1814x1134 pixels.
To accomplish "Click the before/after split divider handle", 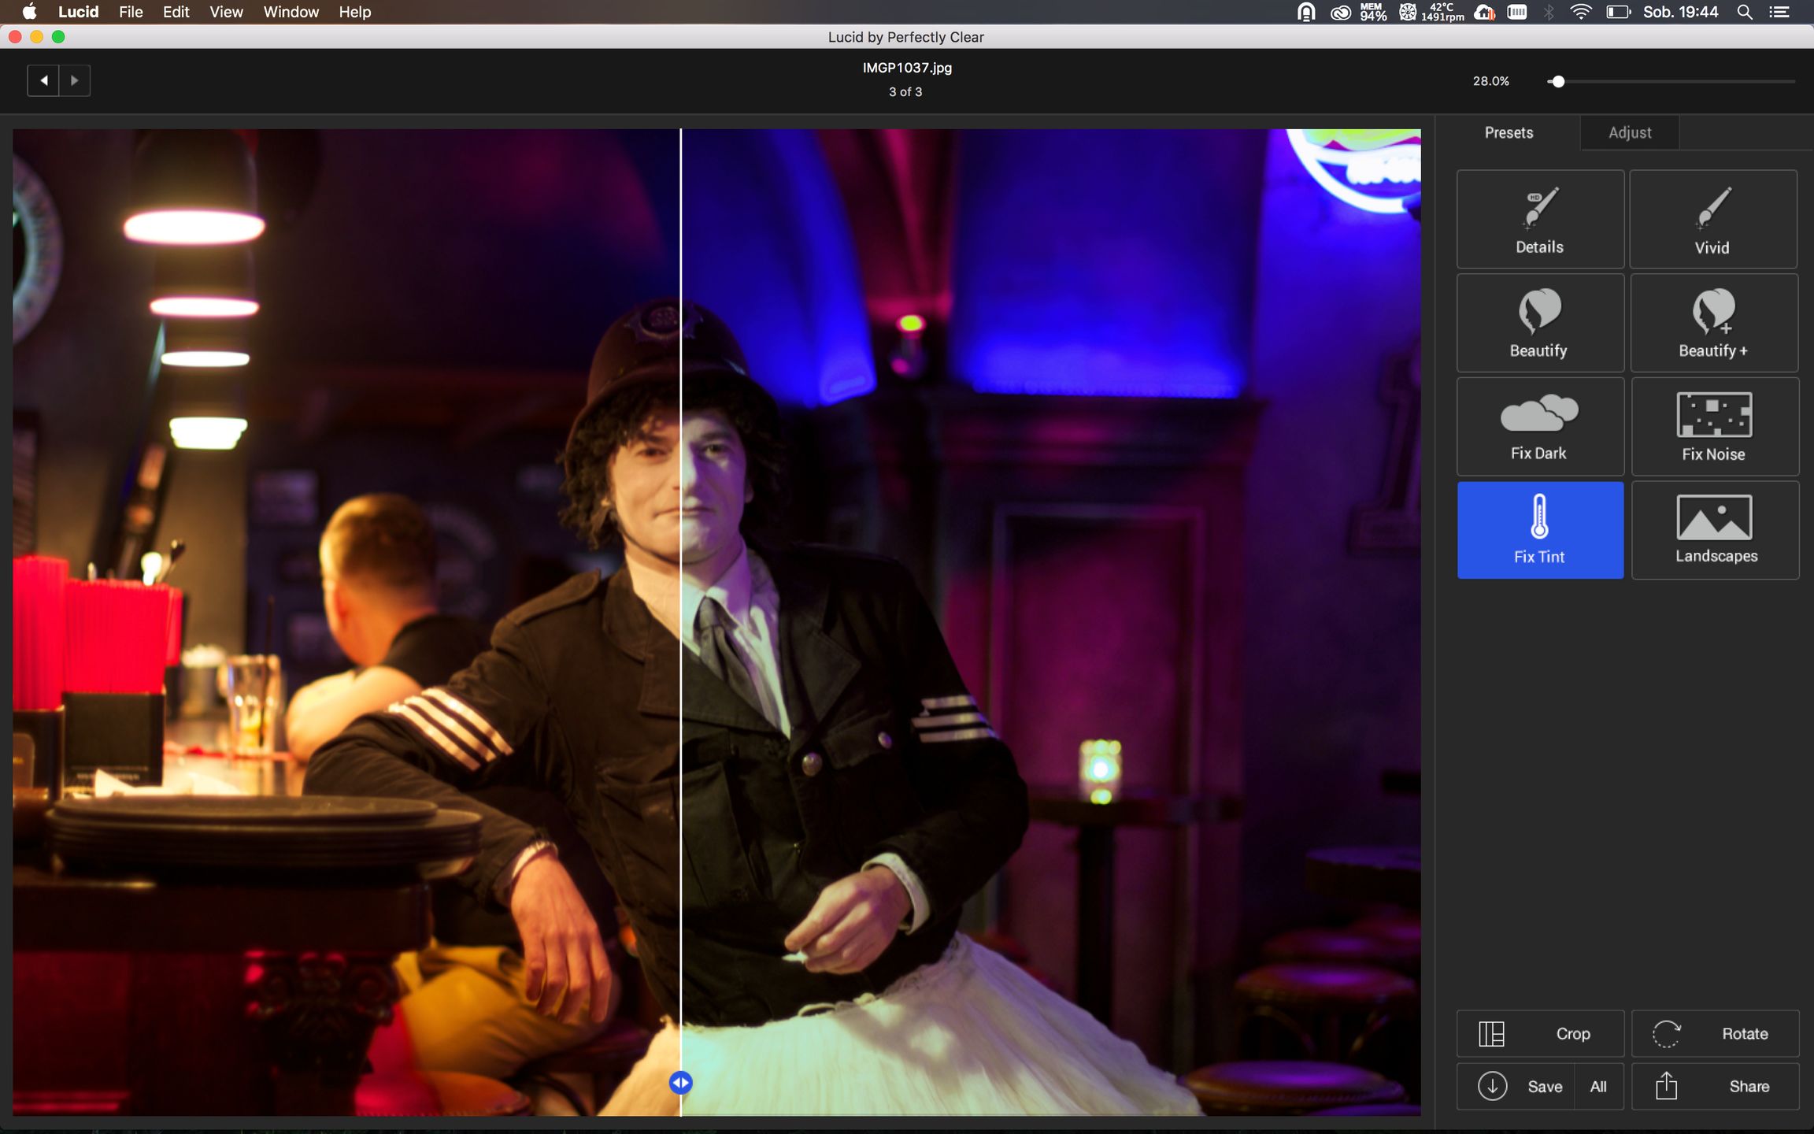I will (680, 1083).
